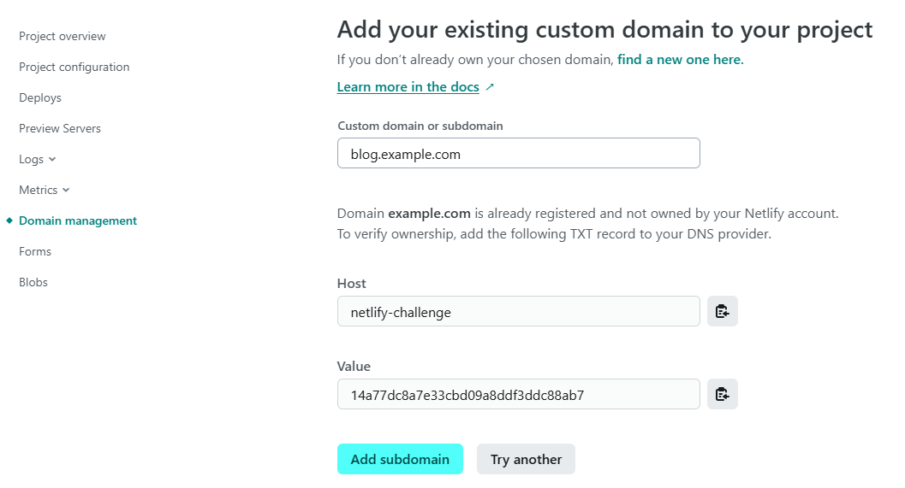Image resolution: width=905 pixels, height=488 pixels.
Task: Open Preview Servers page
Action: tap(60, 128)
